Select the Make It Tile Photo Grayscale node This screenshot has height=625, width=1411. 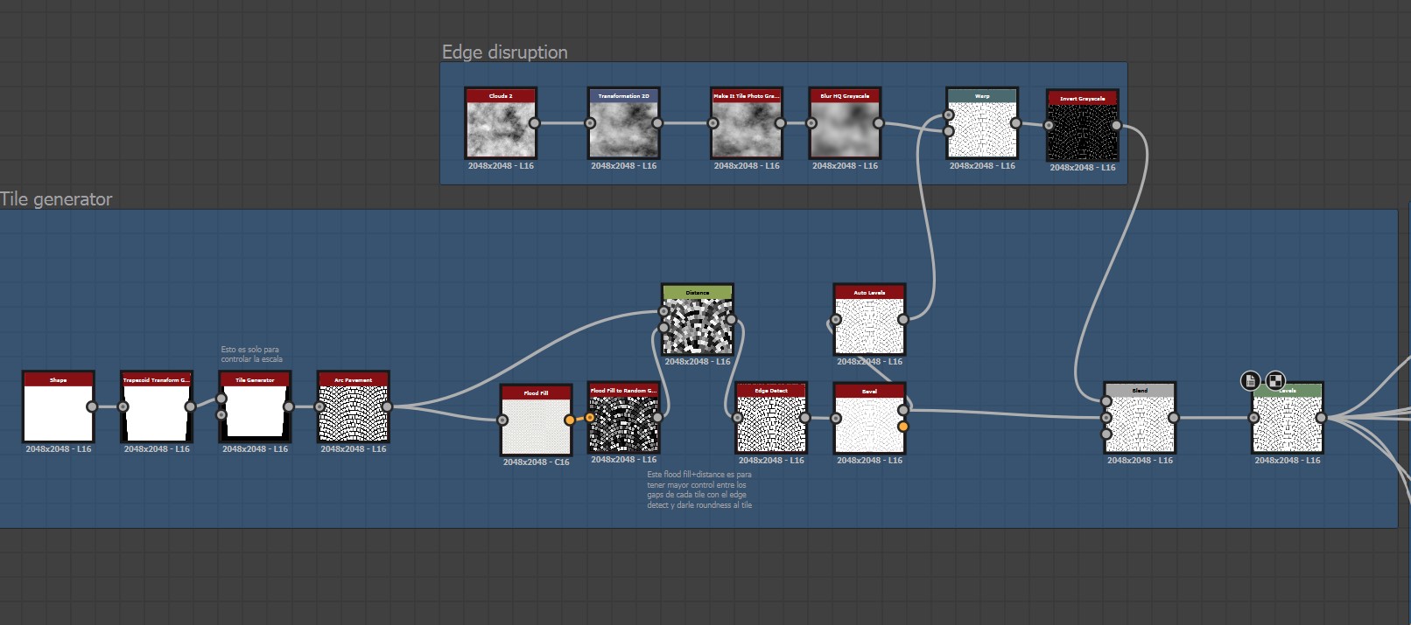(x=746, y=123)
